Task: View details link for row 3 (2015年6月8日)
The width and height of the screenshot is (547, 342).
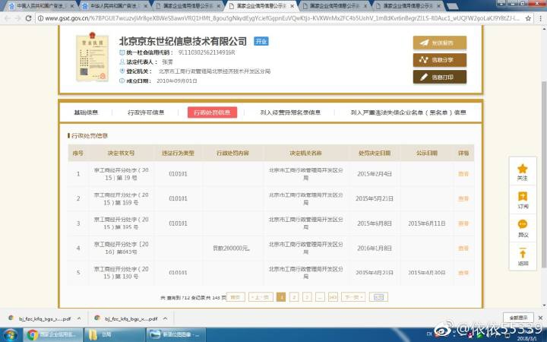Action: [x=463, y=223]
